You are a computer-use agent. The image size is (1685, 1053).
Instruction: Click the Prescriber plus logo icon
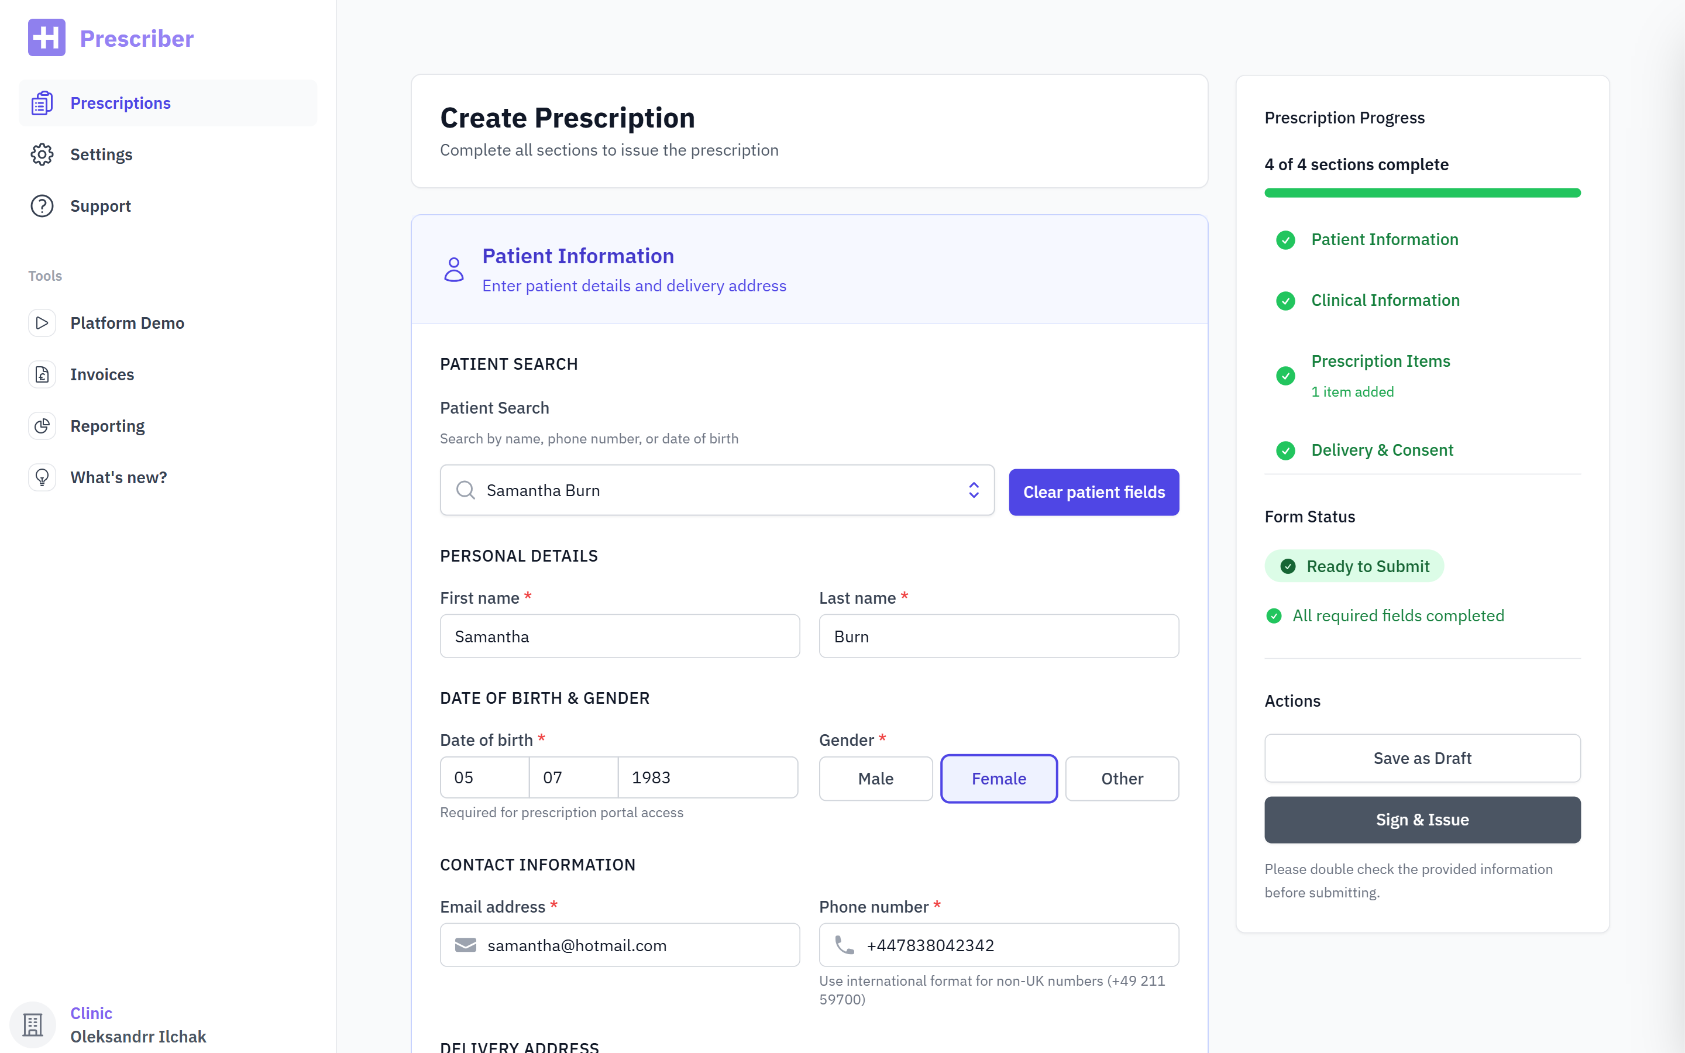point(47,37)
